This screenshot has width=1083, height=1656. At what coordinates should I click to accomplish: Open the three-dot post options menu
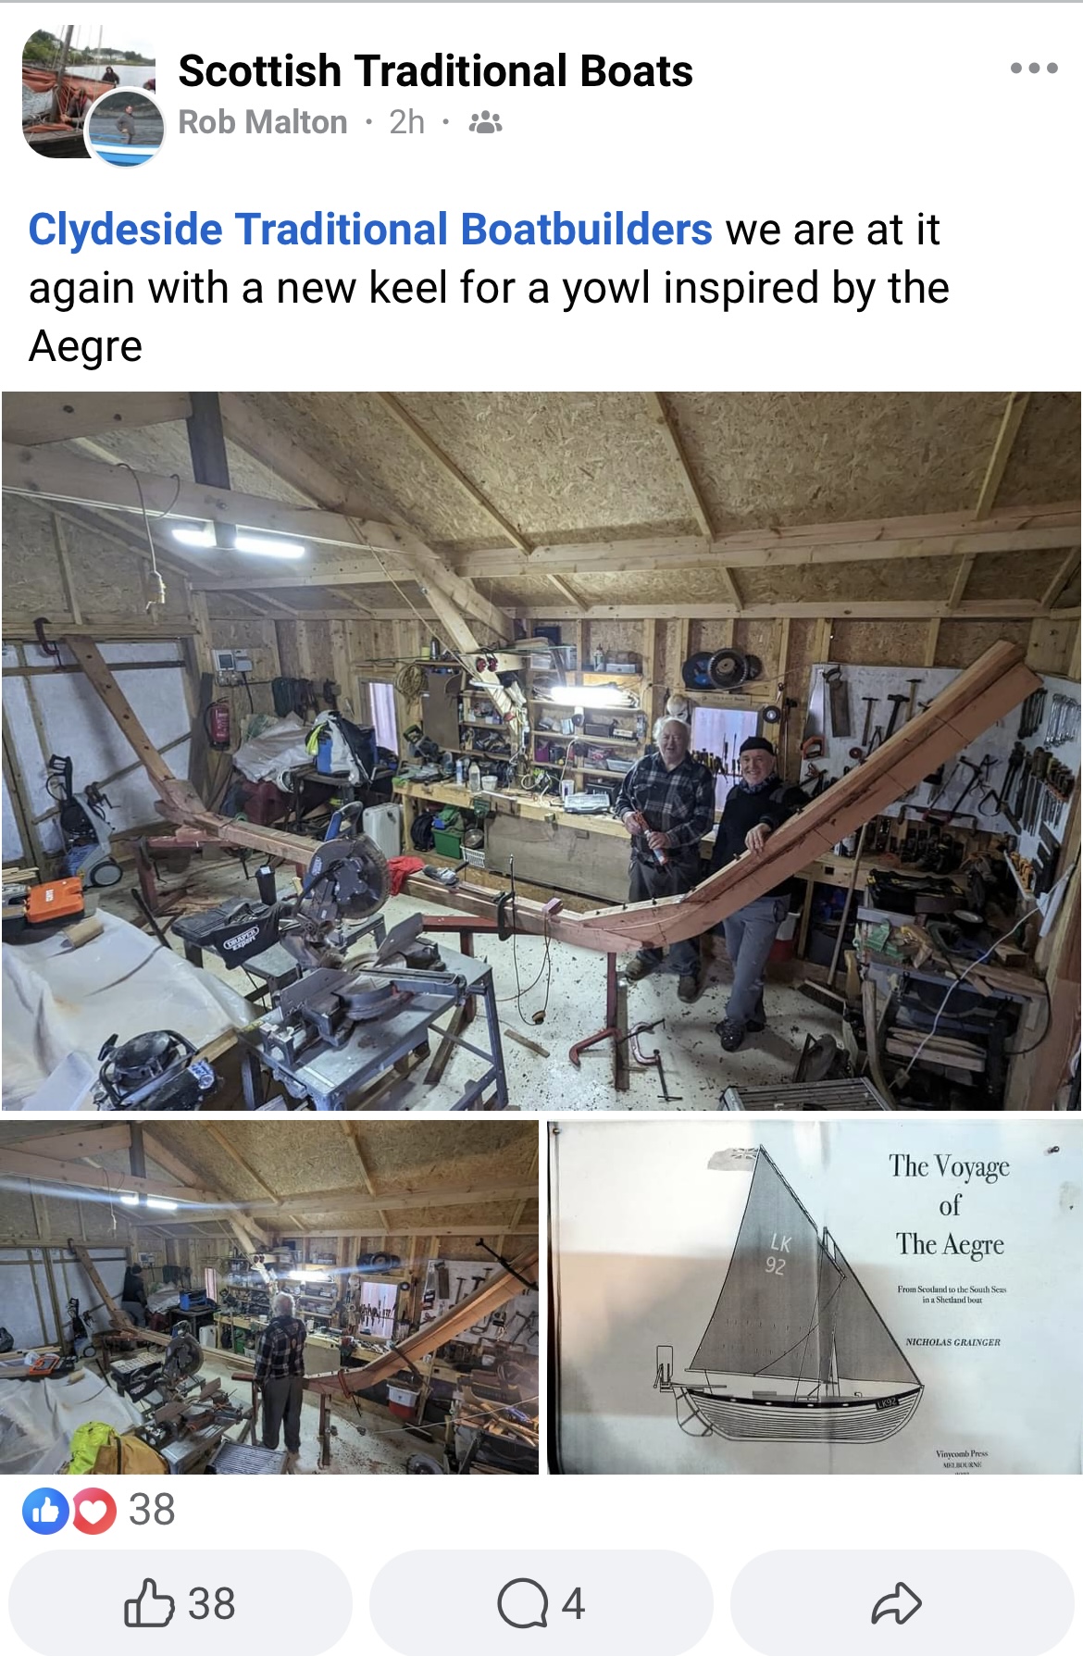pyautogui.click(x=1034, y=68)
